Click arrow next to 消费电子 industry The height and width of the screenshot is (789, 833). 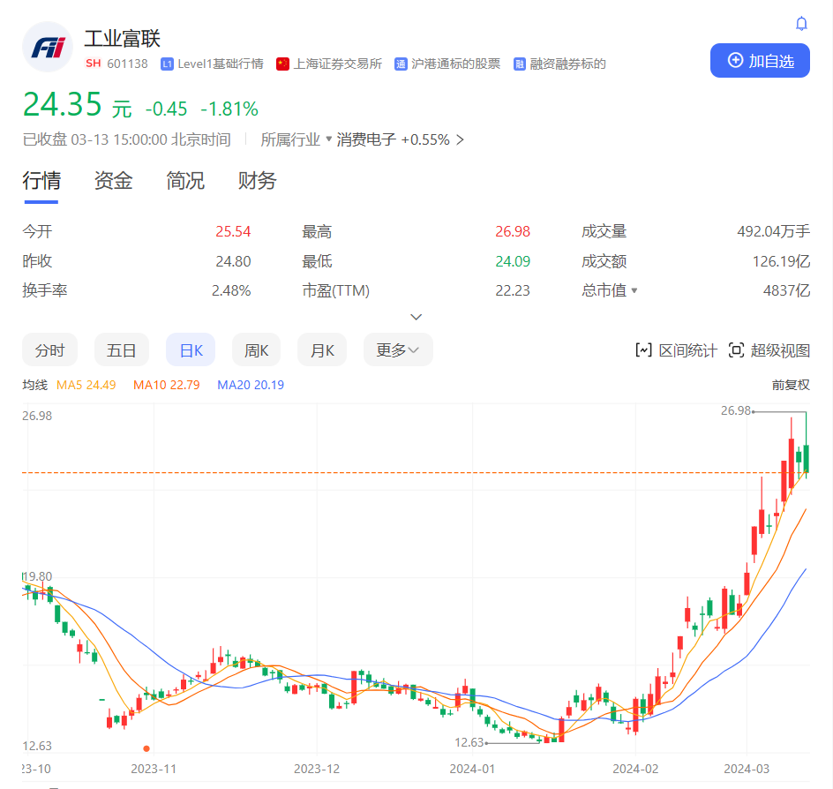[x=460, y=139]
